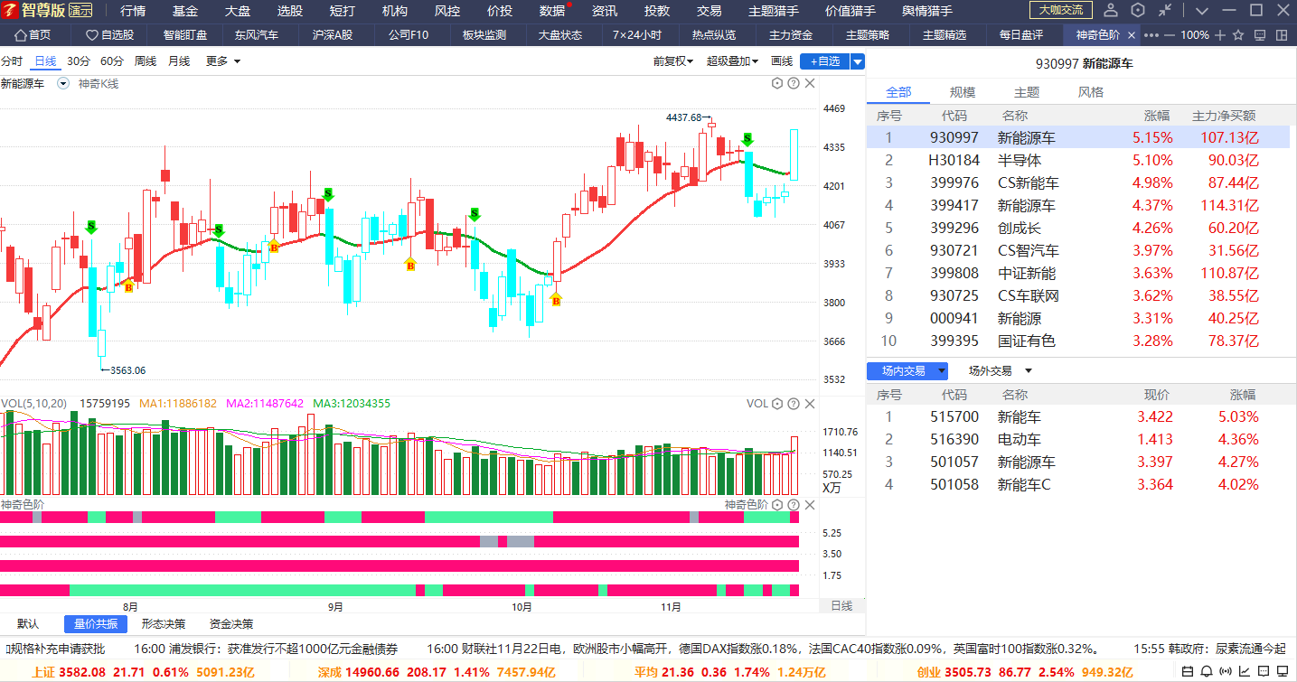The height and width of the screenshot is (682, 1297).
Task: Open the calendar icon in bottom status bar
Action: 1188,671
